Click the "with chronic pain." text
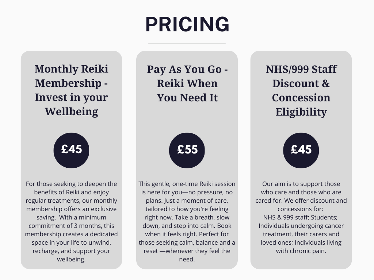This screenshot has height=280, width=374. click(x=301, y=251)
